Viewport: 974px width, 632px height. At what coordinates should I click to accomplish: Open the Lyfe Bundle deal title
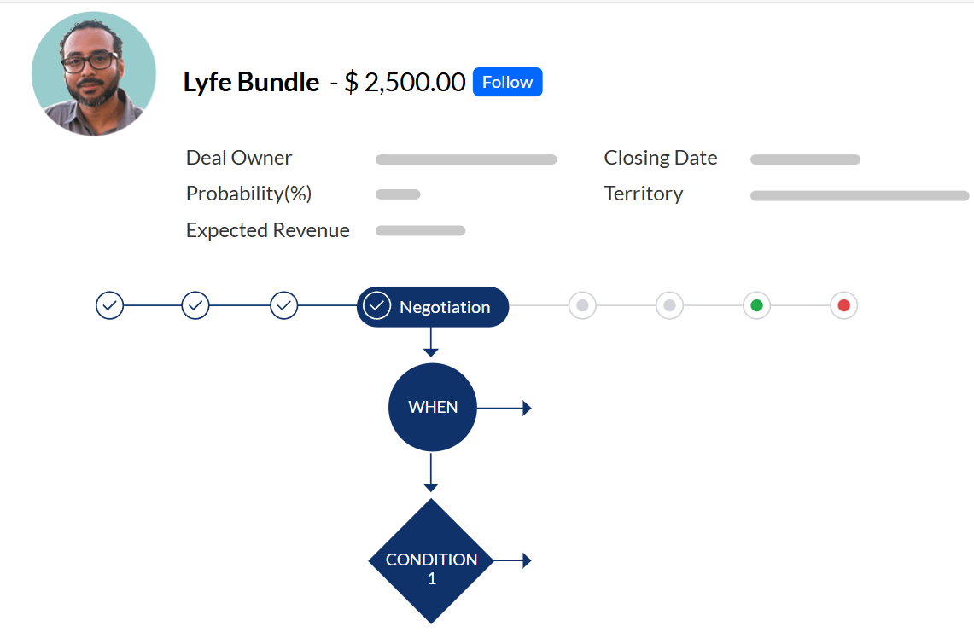click(251, 83)
